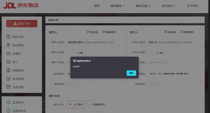Click the 账单管理 bill icon

click(x=8, y=79)
